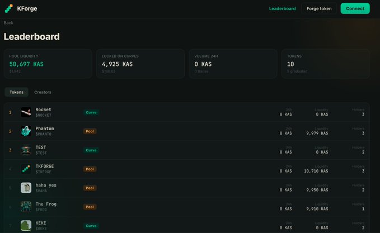Click the Curve badge on TEST row
This screenshot has height=233, width=380.
91,150
